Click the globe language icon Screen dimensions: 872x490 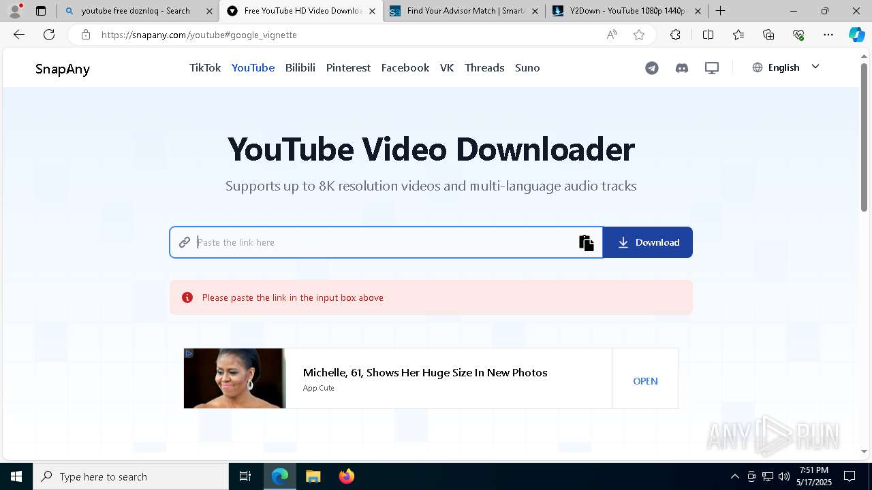pos(758,67)
